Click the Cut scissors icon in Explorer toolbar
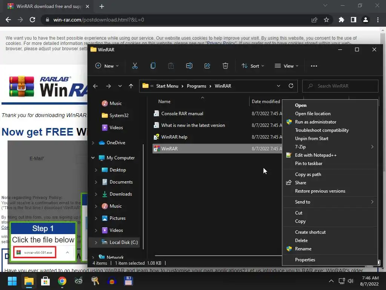The height and width of the screenshot is (290, 386). (x=135, y=66)
